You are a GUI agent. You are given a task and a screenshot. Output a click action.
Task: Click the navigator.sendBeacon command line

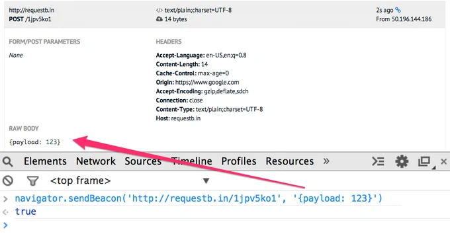tap(199, 198)
